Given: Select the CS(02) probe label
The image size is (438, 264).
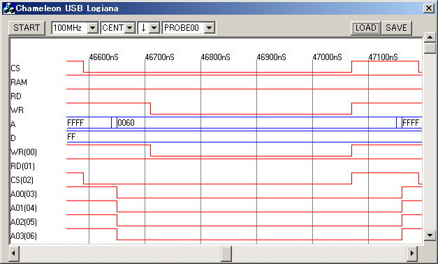Looking at the screenshot, I should point(22,180).
